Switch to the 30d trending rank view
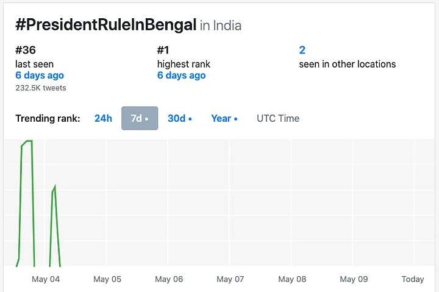This screenshot has height=292, width=439. (179, 119)
